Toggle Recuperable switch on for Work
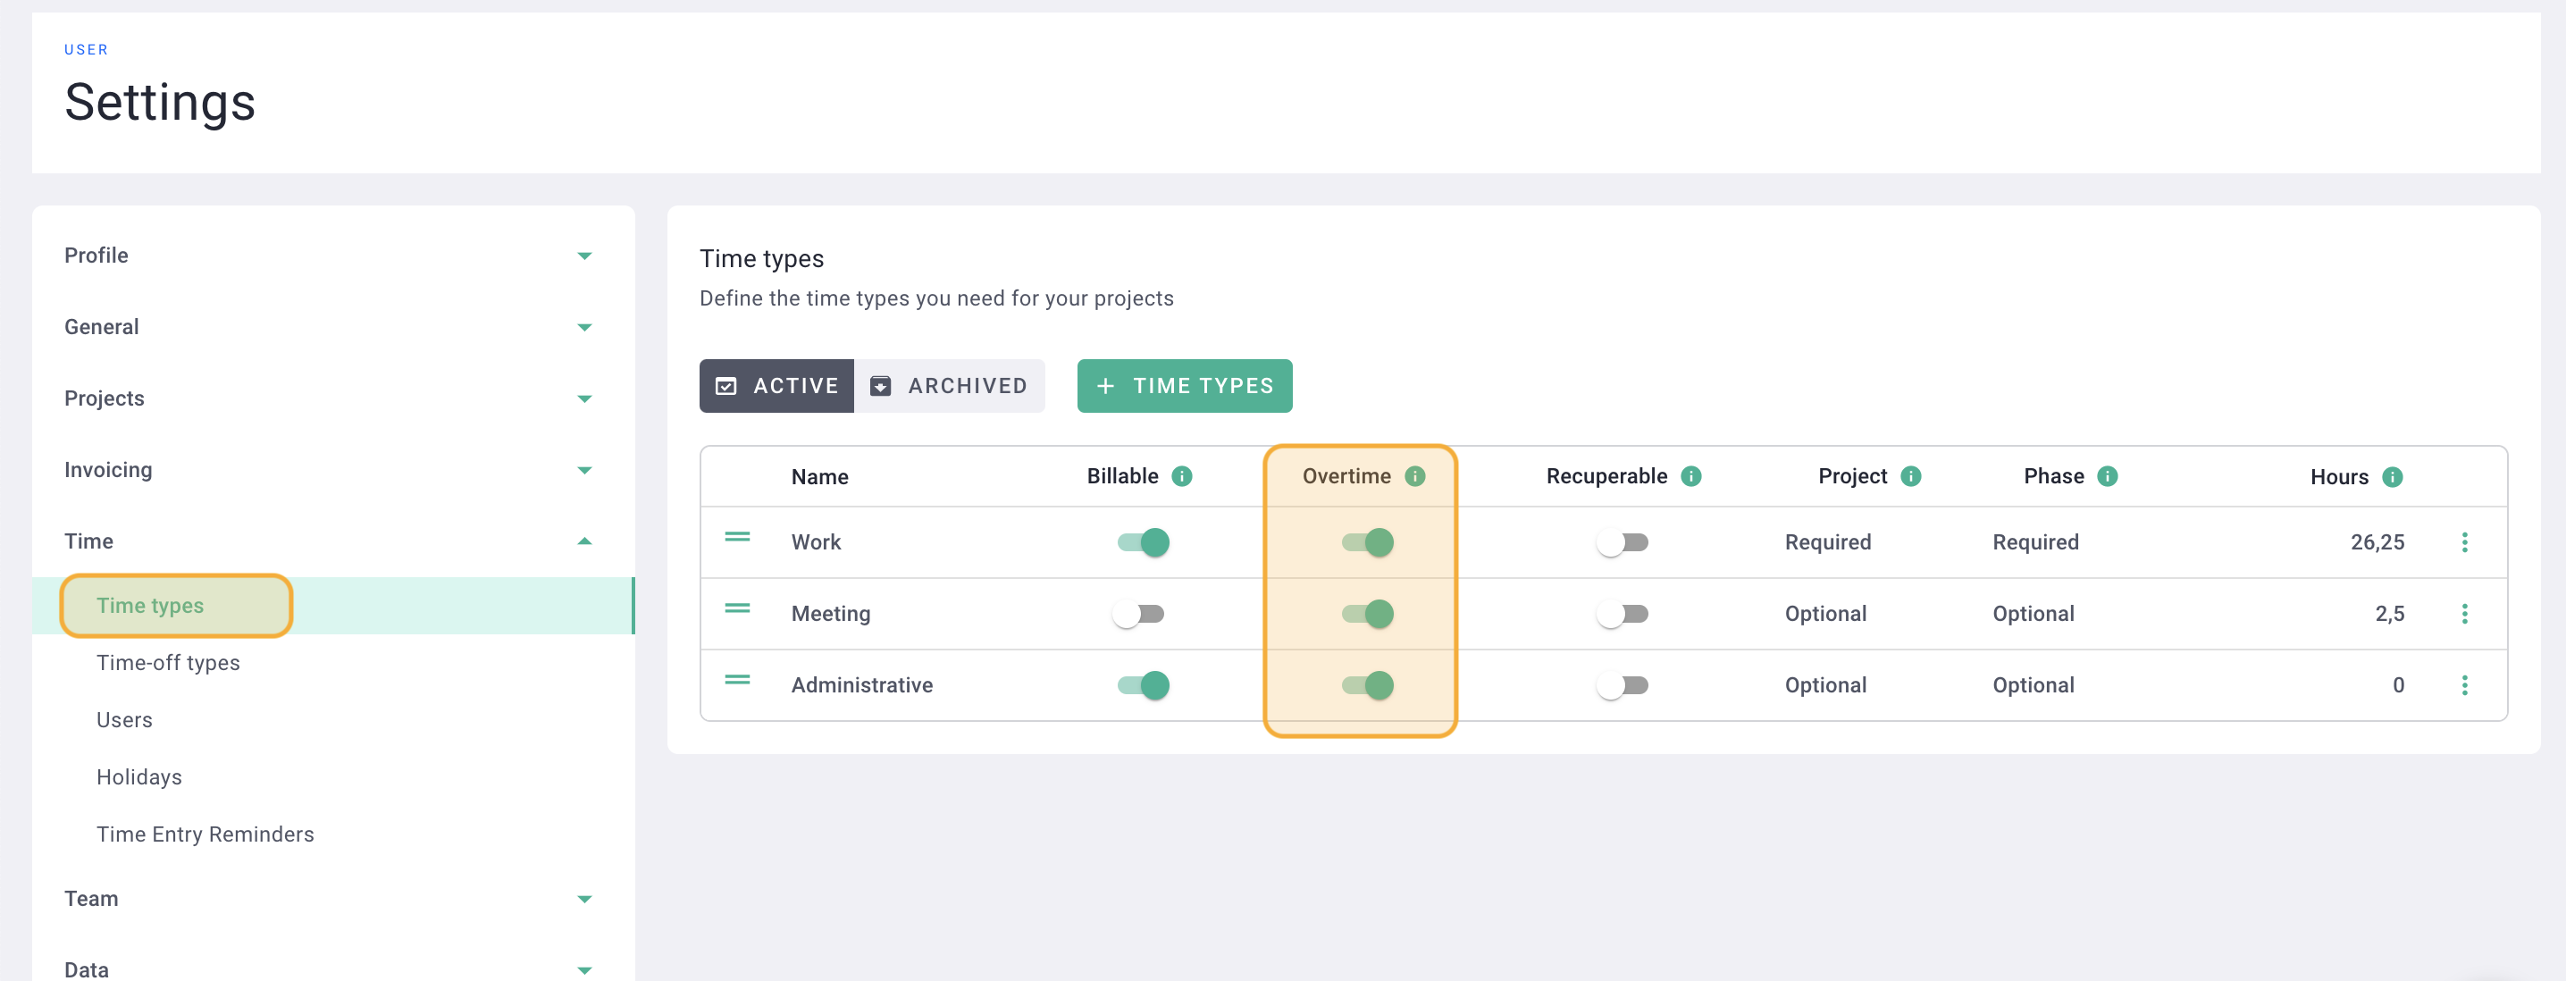 [1620, 542]
